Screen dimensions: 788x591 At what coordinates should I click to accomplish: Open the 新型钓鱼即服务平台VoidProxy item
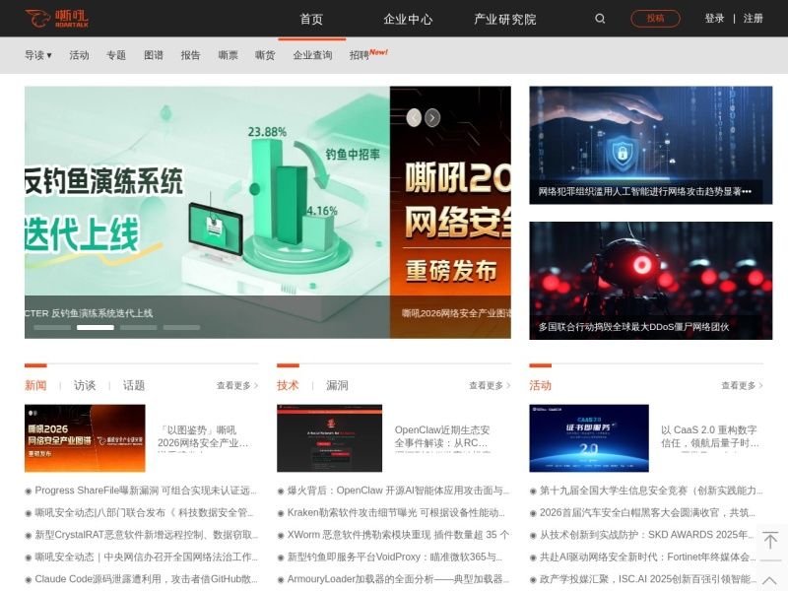tap(395, 557)
